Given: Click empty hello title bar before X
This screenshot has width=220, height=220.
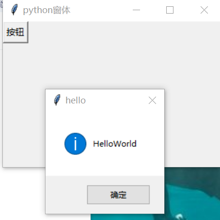Looking at the screenshot, I should 116,100.
